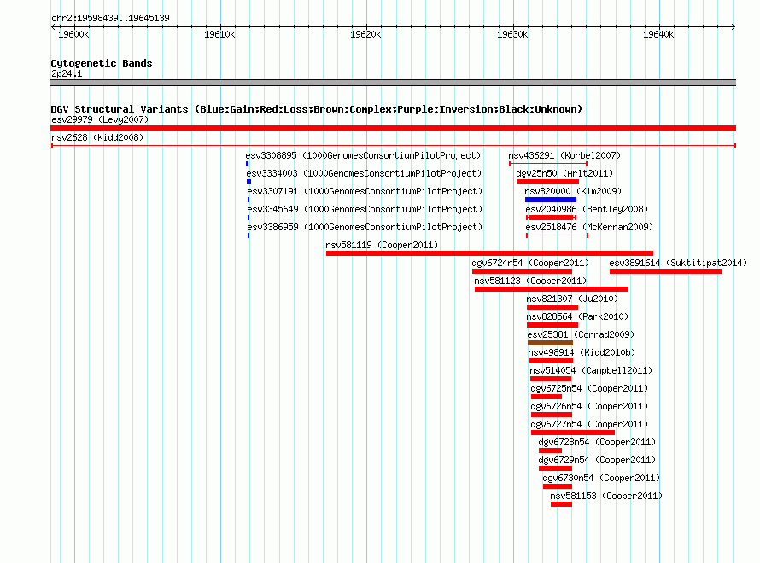Click the gray 2p24.1 cytogenetic band bar

393,83
